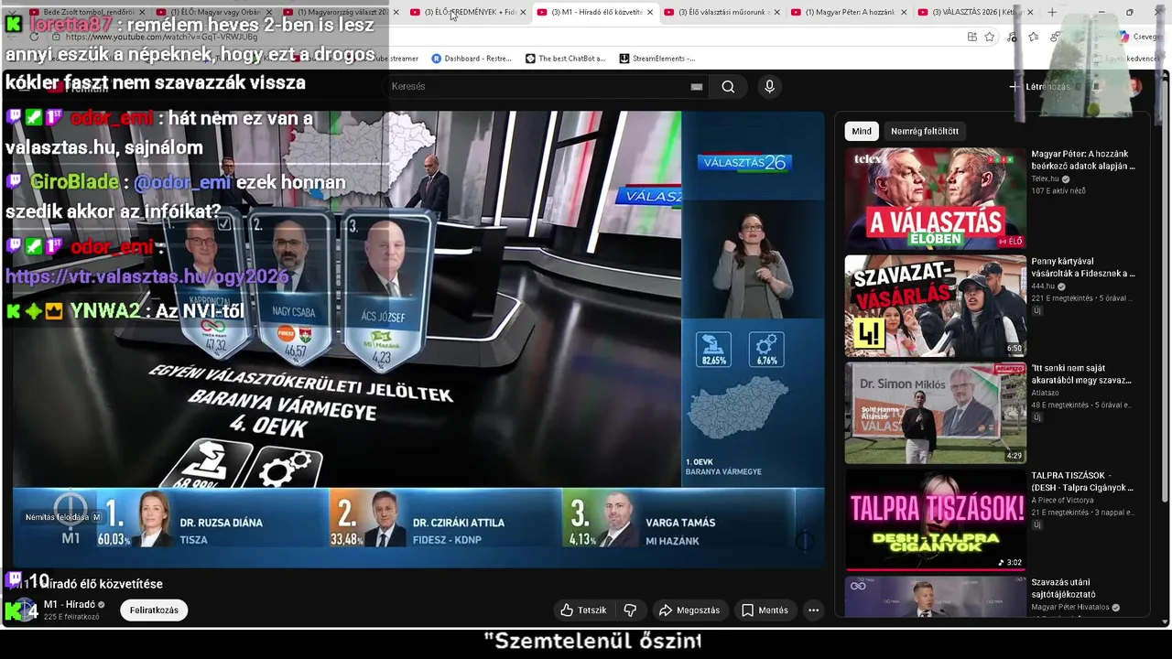Open Dr. Simon Miklós Atlatszo thumbnail

pos(936,413)
